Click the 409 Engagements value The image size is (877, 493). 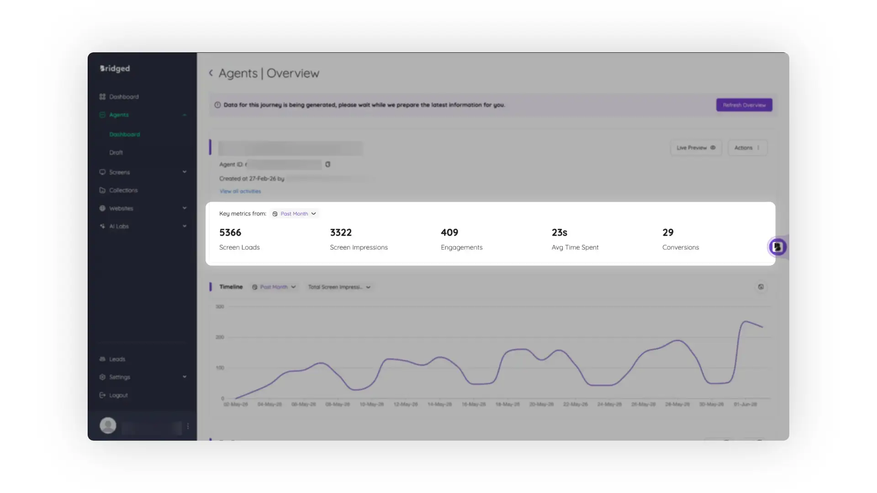point(449,232)
